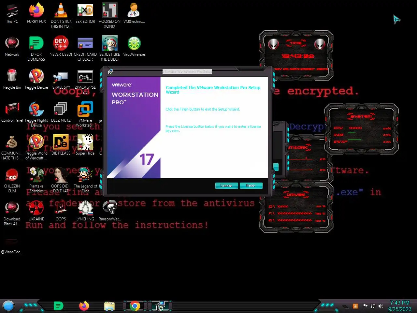
Task: Select the VM0Technic desktop shortcut
Action: pos(134,13)
